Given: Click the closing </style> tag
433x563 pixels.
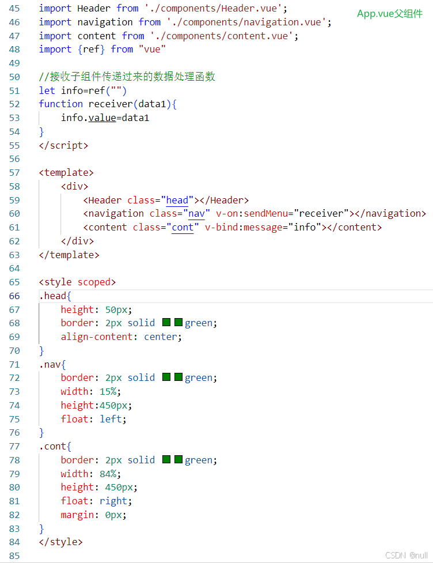Looking at the screenshot, I should [60, 542].
